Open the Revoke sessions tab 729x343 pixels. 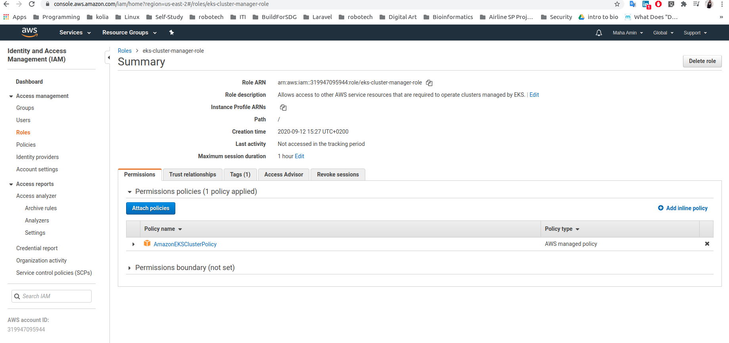338,174
